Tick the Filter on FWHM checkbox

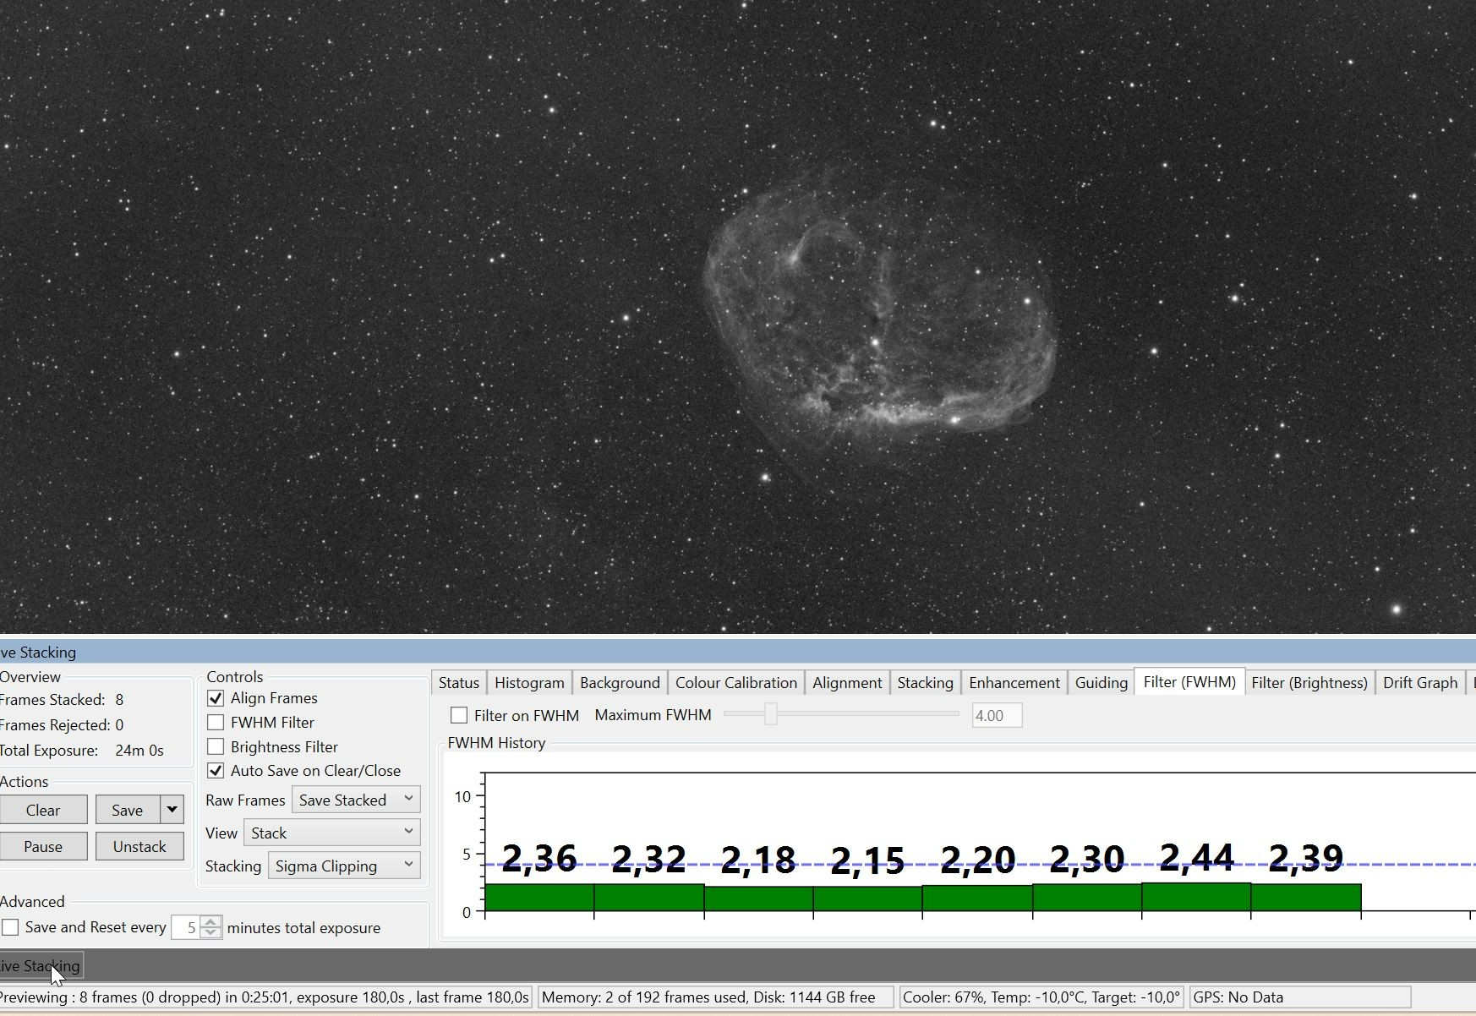click(x=459, y=715)
